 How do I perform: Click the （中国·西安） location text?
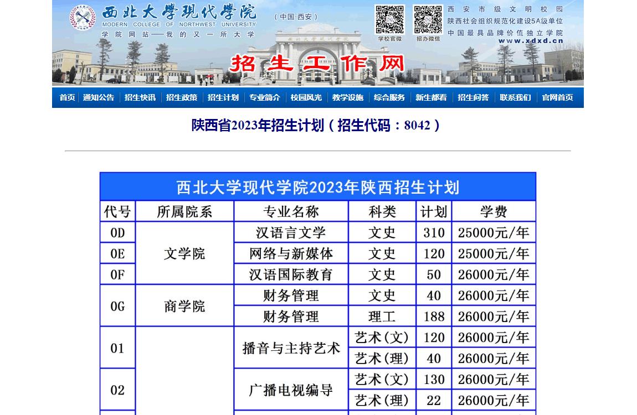click(x=296, y=17)
